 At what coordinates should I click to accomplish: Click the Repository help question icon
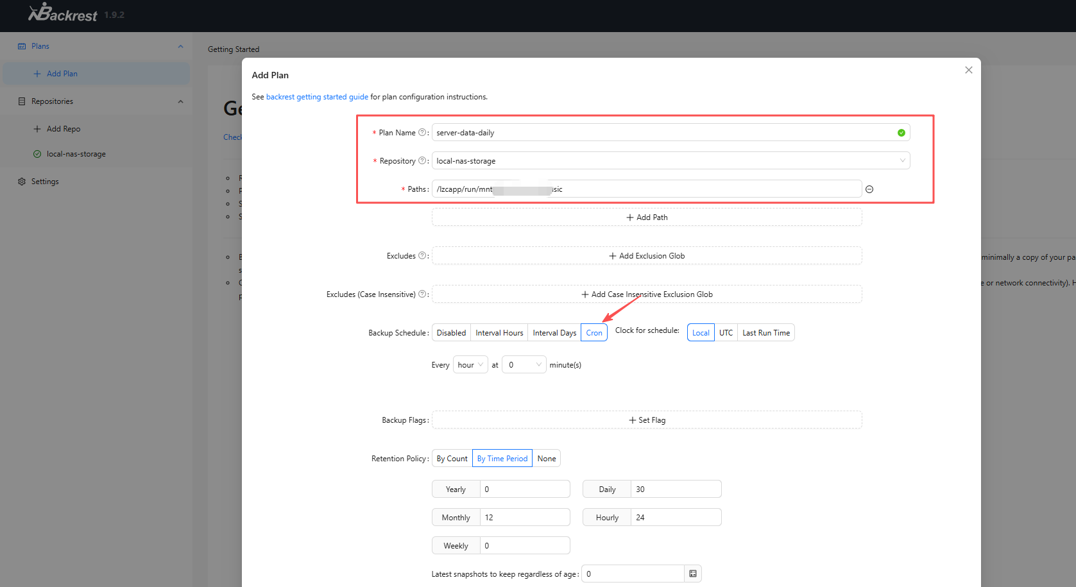(x=422, y=161)
